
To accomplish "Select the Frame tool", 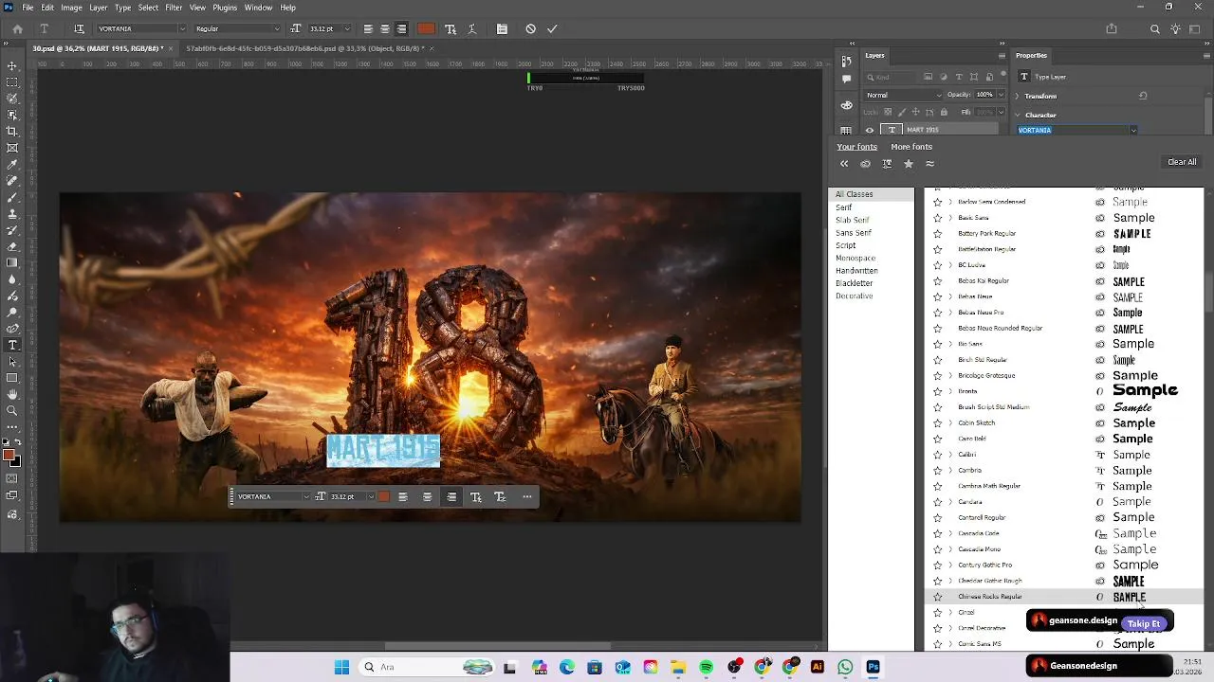I will [12, 148].
